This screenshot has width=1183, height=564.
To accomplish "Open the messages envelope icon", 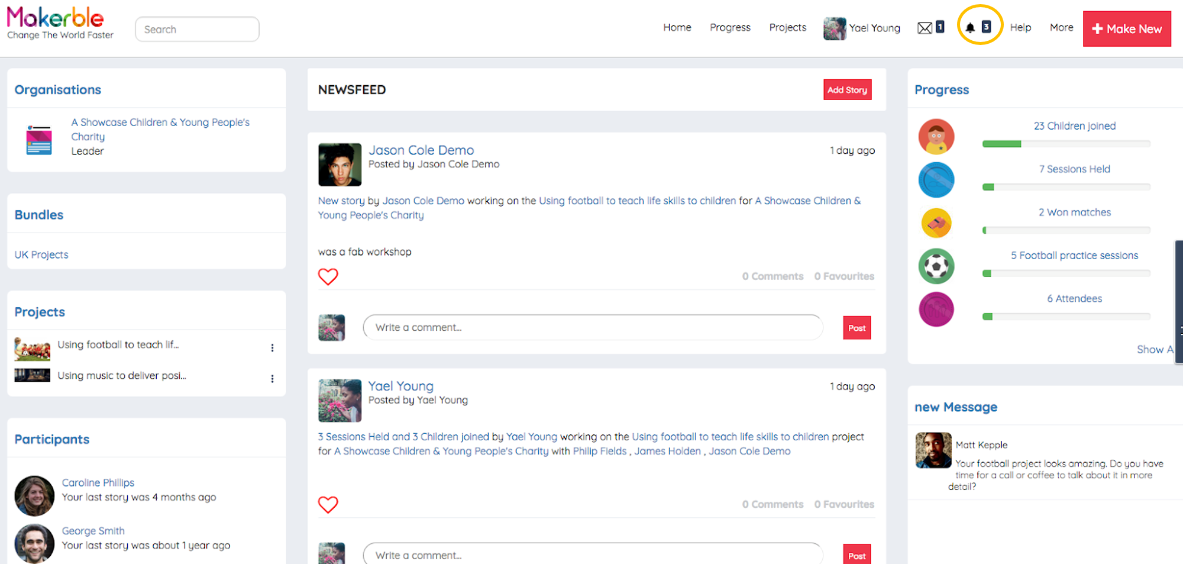I will click(925, 28).
